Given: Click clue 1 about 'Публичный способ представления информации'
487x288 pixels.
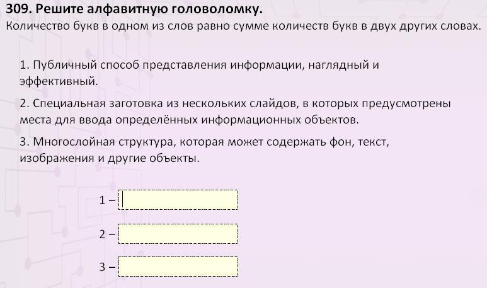Looking at the screenshot, I should [x=199, y=73].
